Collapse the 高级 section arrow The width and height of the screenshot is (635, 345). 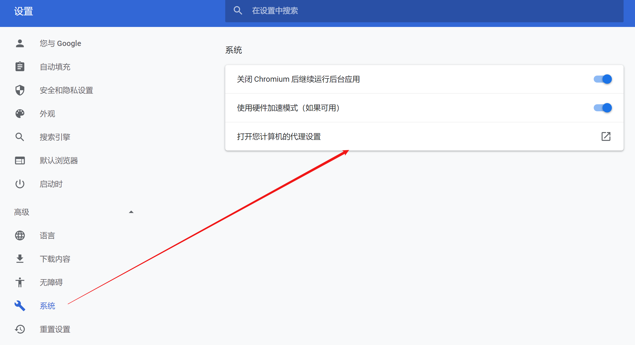coord(131,212)
